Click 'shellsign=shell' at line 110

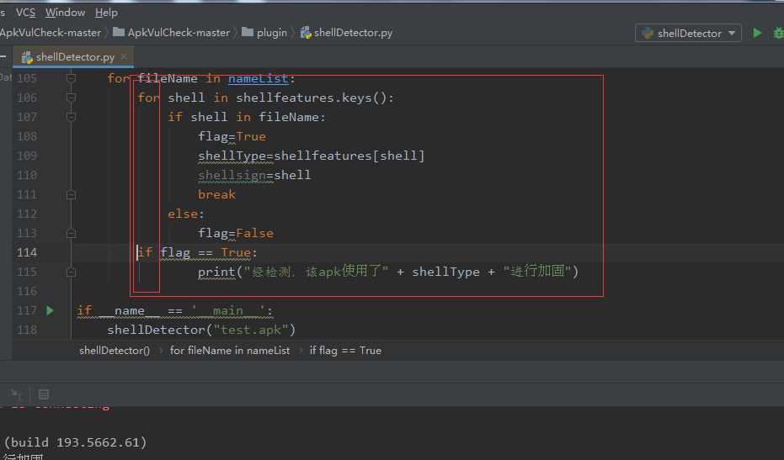coord(254,175)
